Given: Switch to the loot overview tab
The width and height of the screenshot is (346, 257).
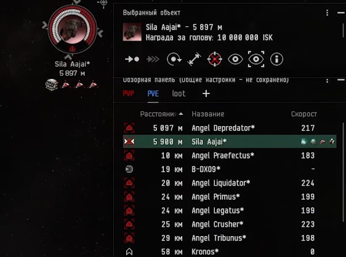Looking at the screenshot, I should 179,93.
